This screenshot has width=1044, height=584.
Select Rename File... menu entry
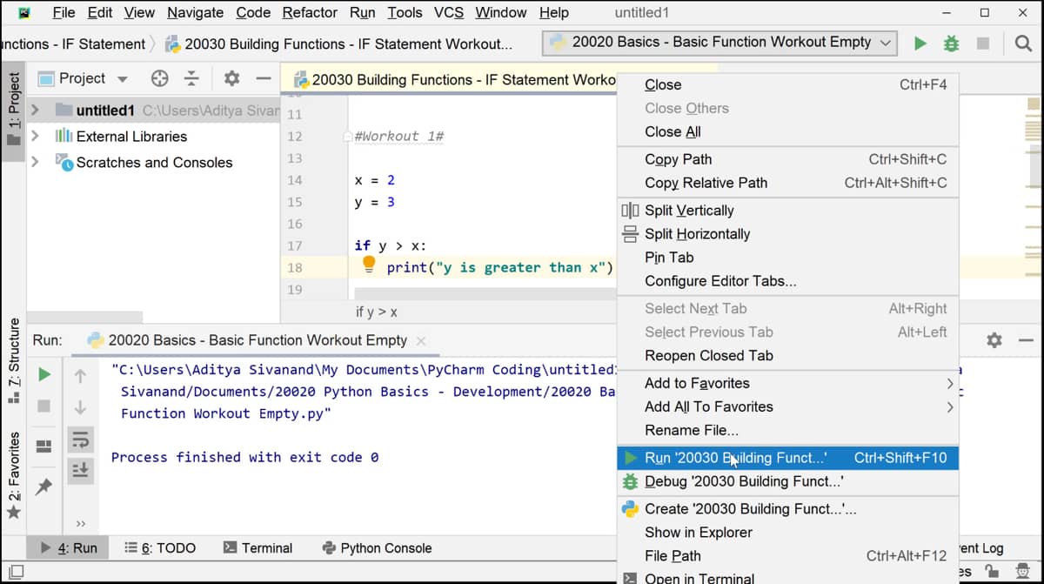click(788, 430)
